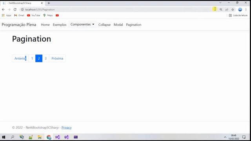This screenshot has height=141, width=251.
Task: Open first Visual Studio taskbar icon
Action: click(x=58, y=137)
